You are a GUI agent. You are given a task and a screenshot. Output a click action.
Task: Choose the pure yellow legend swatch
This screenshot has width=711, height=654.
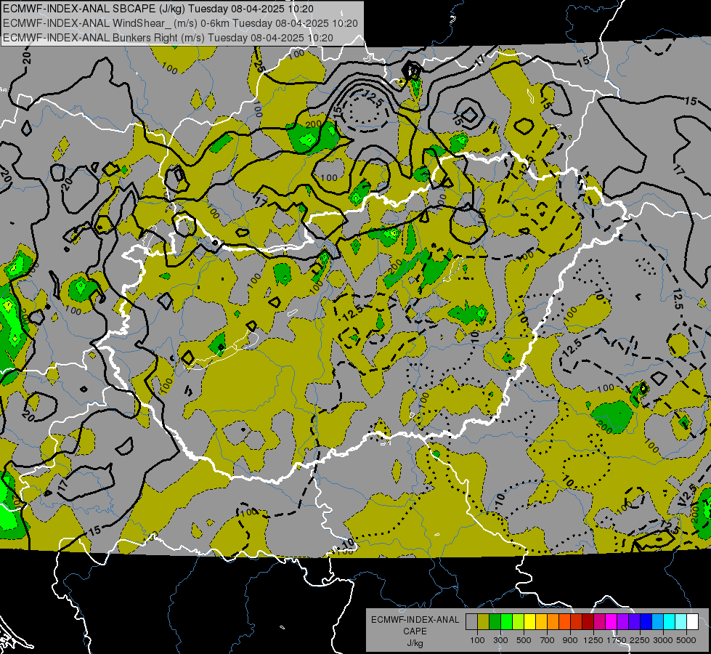coord(530,621)
